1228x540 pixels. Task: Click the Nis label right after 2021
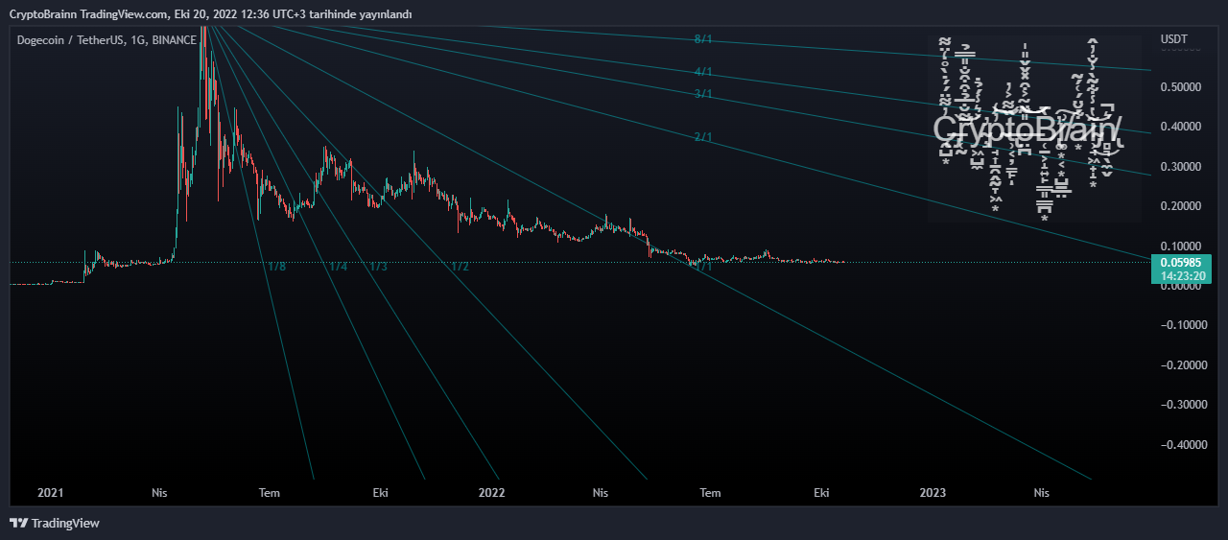click(159, 493)
